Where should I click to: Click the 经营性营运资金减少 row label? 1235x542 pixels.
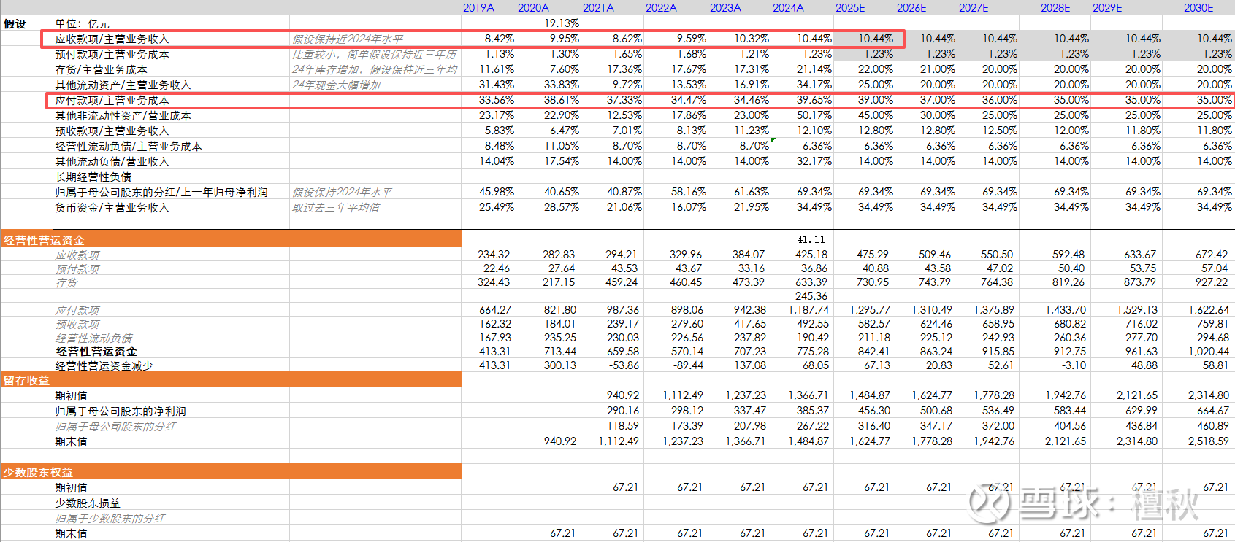point(104,365)
